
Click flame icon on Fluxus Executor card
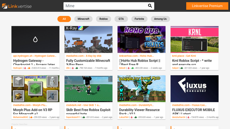(188, 117)
